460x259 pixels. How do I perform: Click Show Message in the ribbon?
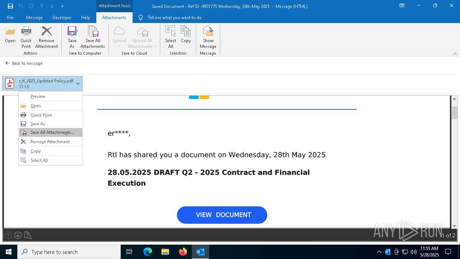coord(208,37)
